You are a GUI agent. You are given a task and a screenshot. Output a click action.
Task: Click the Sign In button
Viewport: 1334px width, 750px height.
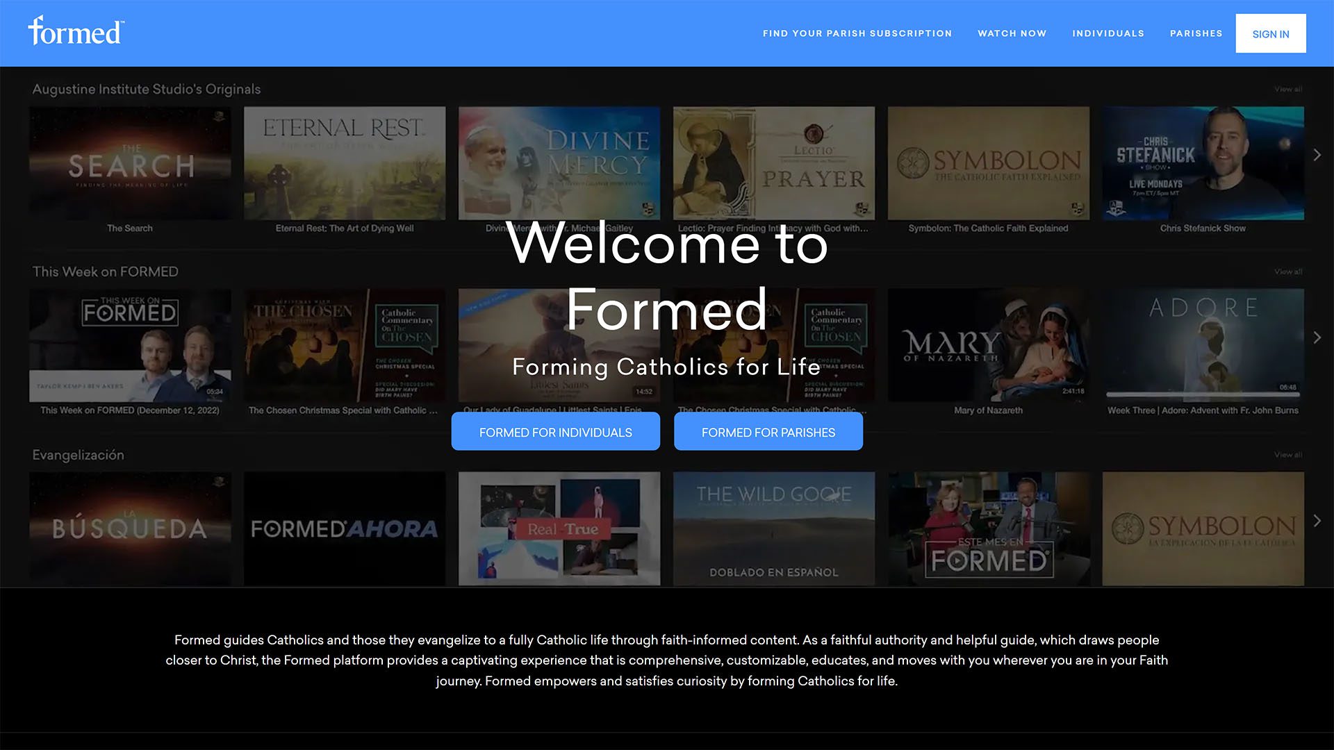(x=1271, y=33)
